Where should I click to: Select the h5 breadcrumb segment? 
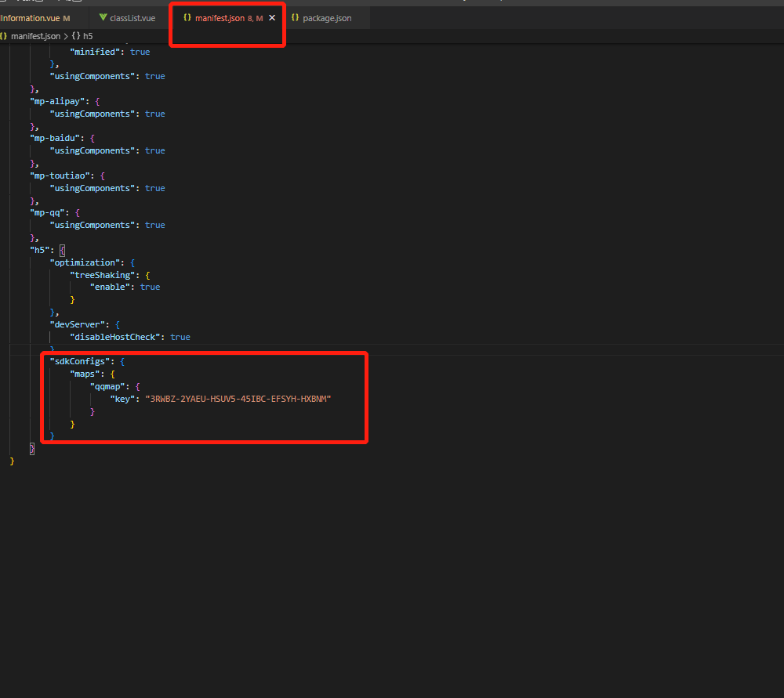pos(88,36)
